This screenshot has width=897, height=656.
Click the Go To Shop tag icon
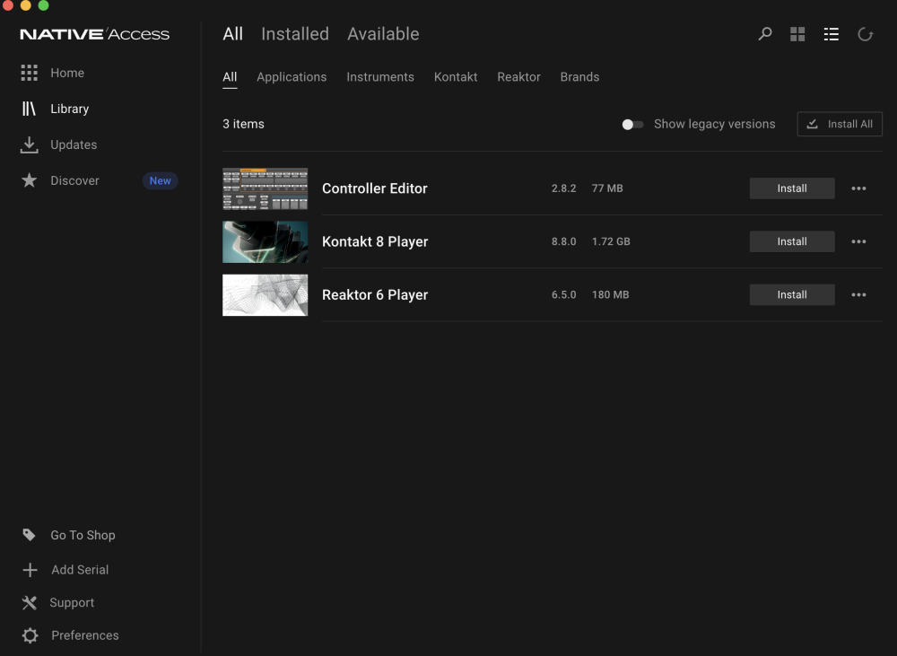pos(30,535)
